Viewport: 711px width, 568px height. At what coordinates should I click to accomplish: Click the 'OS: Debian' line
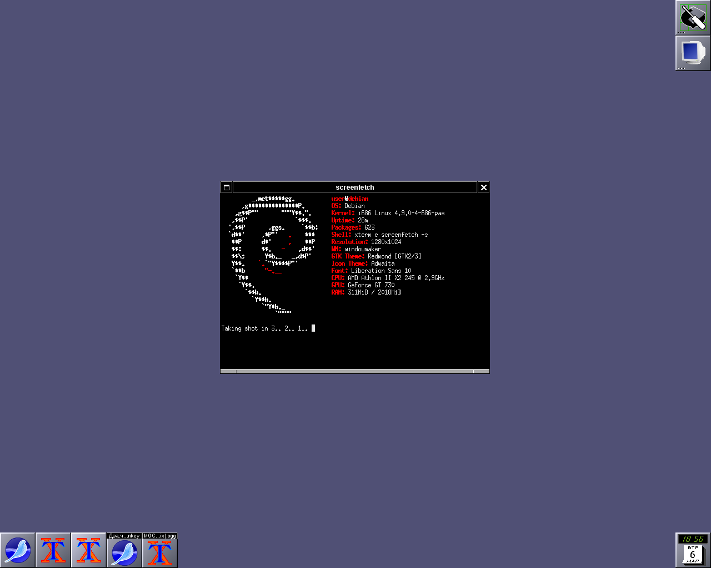click(348, 206)
